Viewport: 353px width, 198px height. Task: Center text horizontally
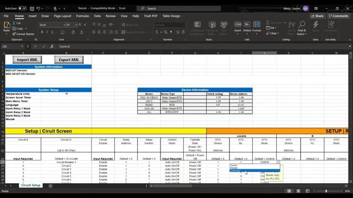tap(99, 32)
